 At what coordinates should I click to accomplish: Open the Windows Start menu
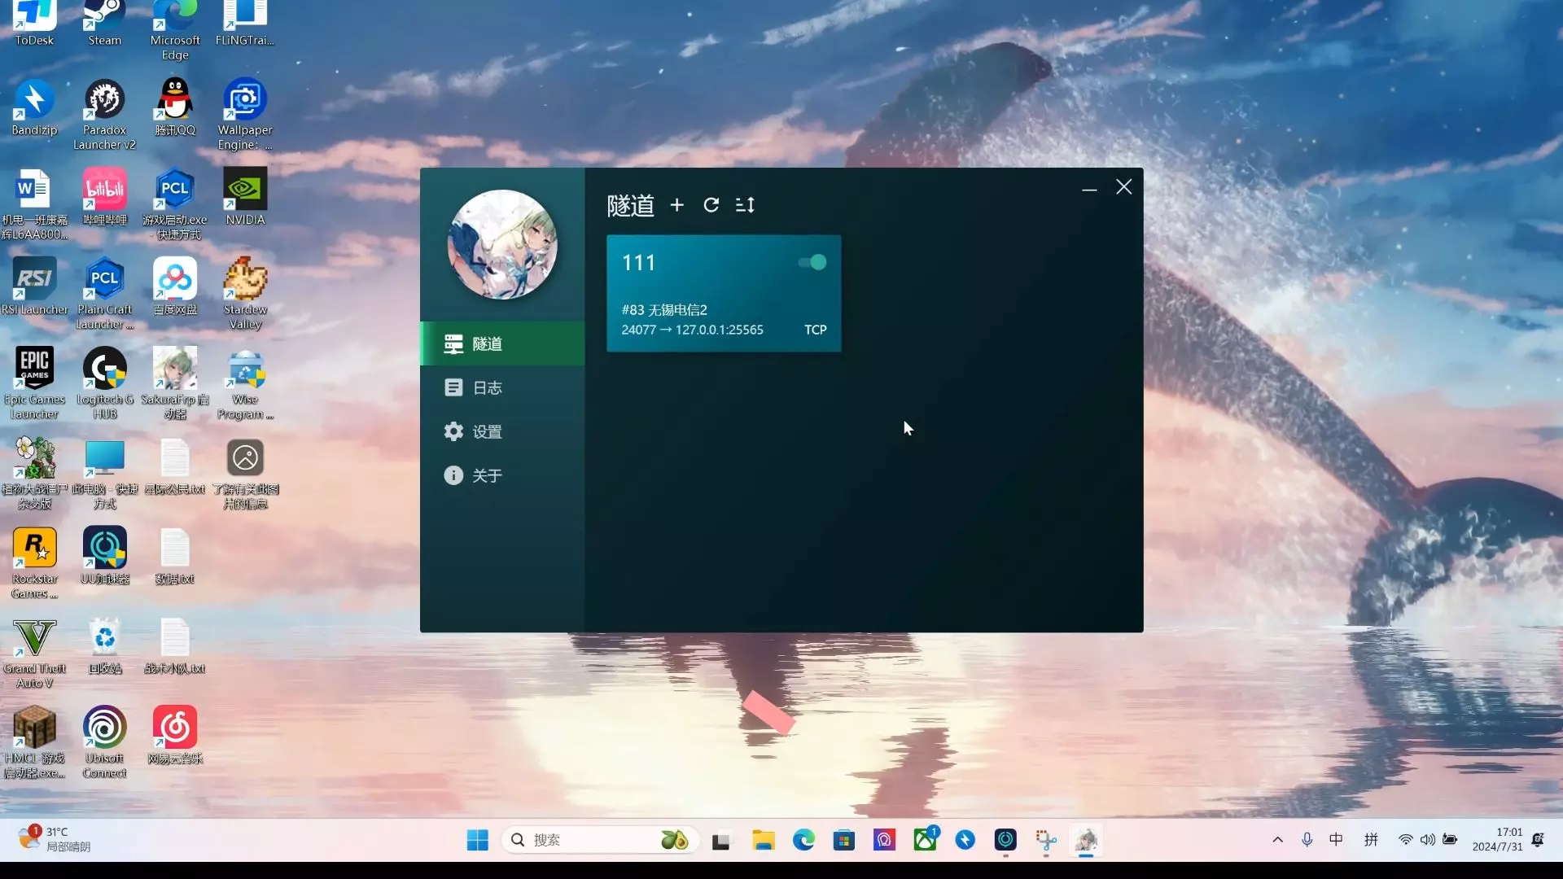477,840
